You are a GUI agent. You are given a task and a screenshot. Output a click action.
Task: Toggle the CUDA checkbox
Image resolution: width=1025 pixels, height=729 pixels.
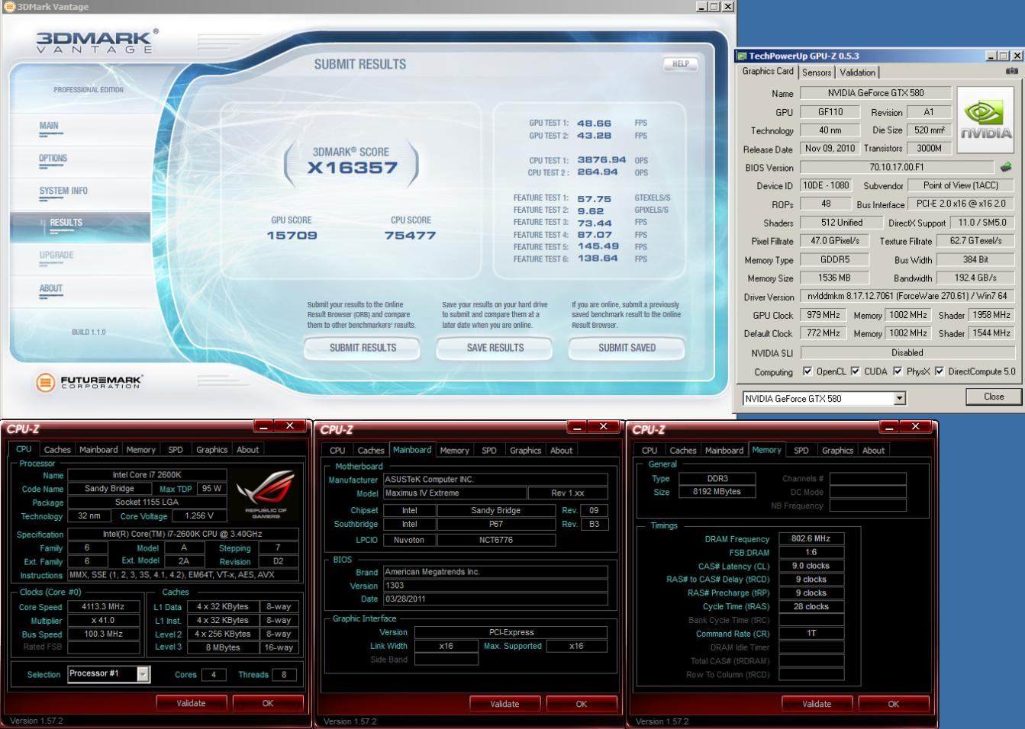point(856,371)
